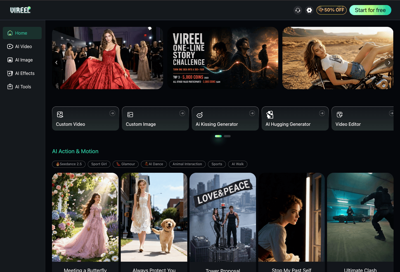
Task: Select the Animal Interaction filter tag
Action: (187, 164)
